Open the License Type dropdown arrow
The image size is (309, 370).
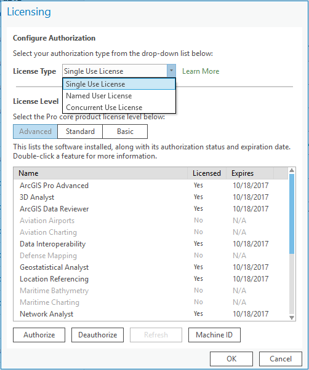click(171, 71)
